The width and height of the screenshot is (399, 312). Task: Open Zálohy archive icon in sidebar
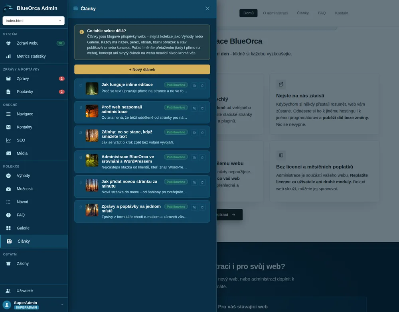point(8,263)
